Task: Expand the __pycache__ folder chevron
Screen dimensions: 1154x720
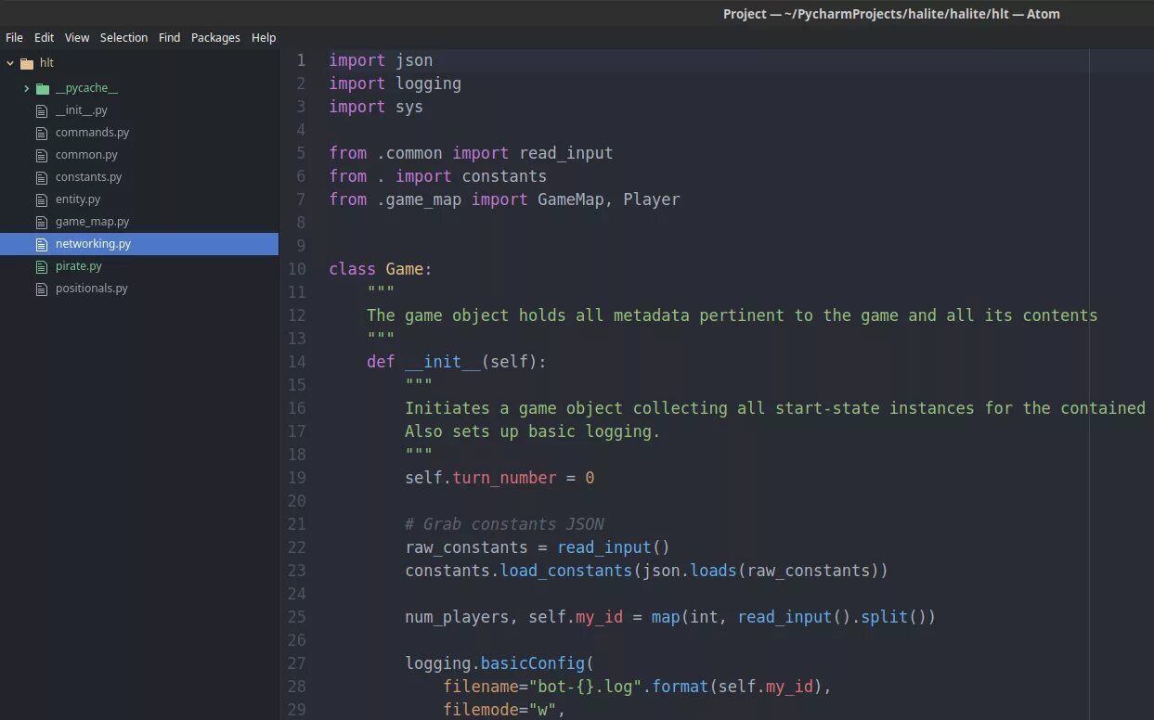Action: point(27,88)
